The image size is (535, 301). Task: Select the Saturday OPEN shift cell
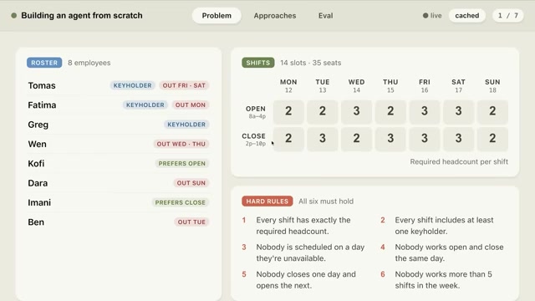click(458, 112)
